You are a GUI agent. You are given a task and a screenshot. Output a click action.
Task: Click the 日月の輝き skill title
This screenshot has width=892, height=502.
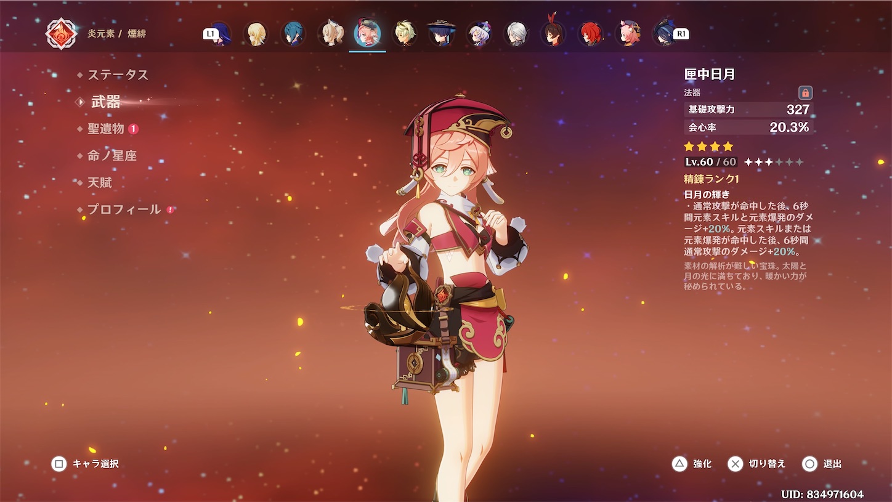707,195
